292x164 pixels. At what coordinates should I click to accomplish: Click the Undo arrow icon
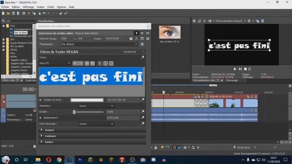click(x=44, y=13)
